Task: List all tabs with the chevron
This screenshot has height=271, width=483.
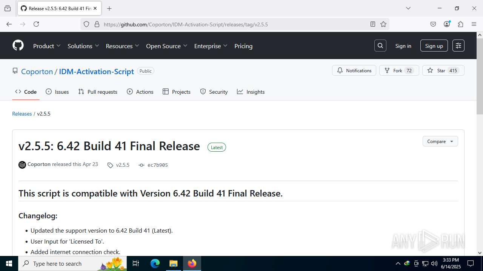Action: [408, 8]
